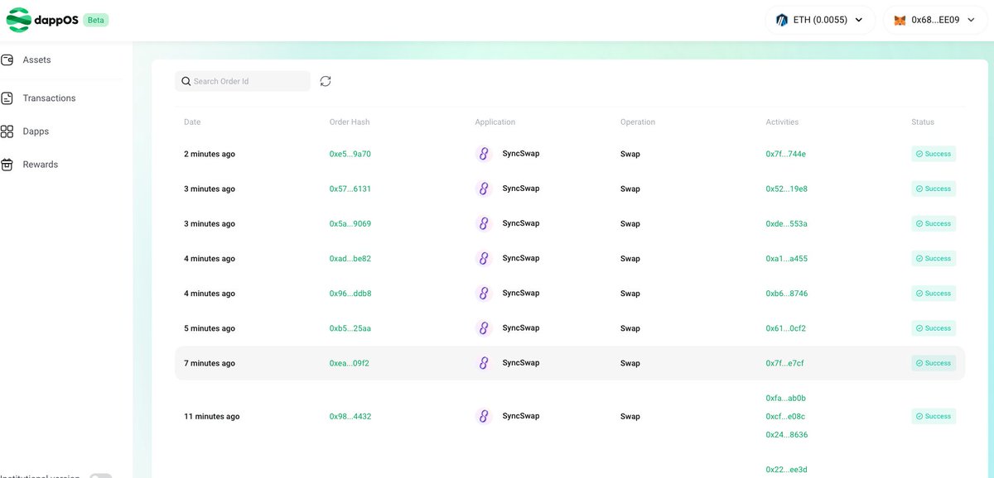Click the Status column header
The image size is (994, 478).
923,122
